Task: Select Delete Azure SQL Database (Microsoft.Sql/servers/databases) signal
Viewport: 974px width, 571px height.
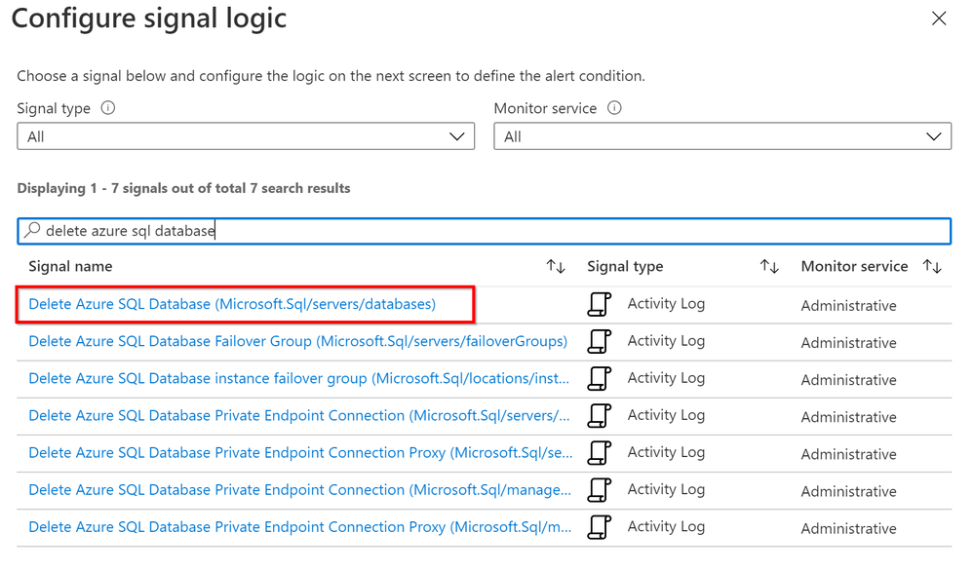Action: click(x=232, y=304)
